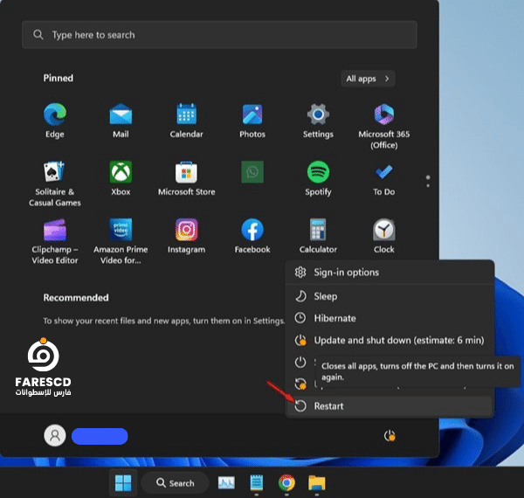Click the taskbar Search box

click(176, 483)
